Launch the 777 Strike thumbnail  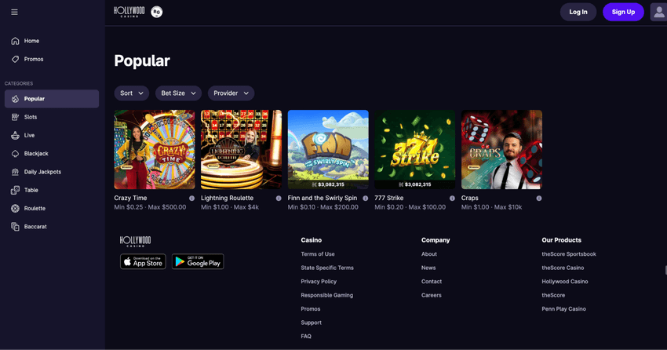point(415,150)
